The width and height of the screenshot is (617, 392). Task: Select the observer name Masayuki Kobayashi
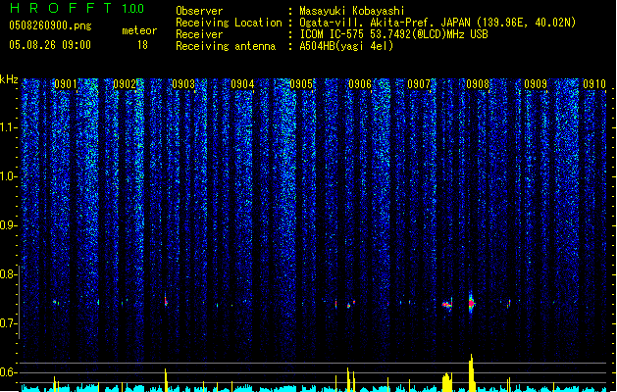click(352, 11)
